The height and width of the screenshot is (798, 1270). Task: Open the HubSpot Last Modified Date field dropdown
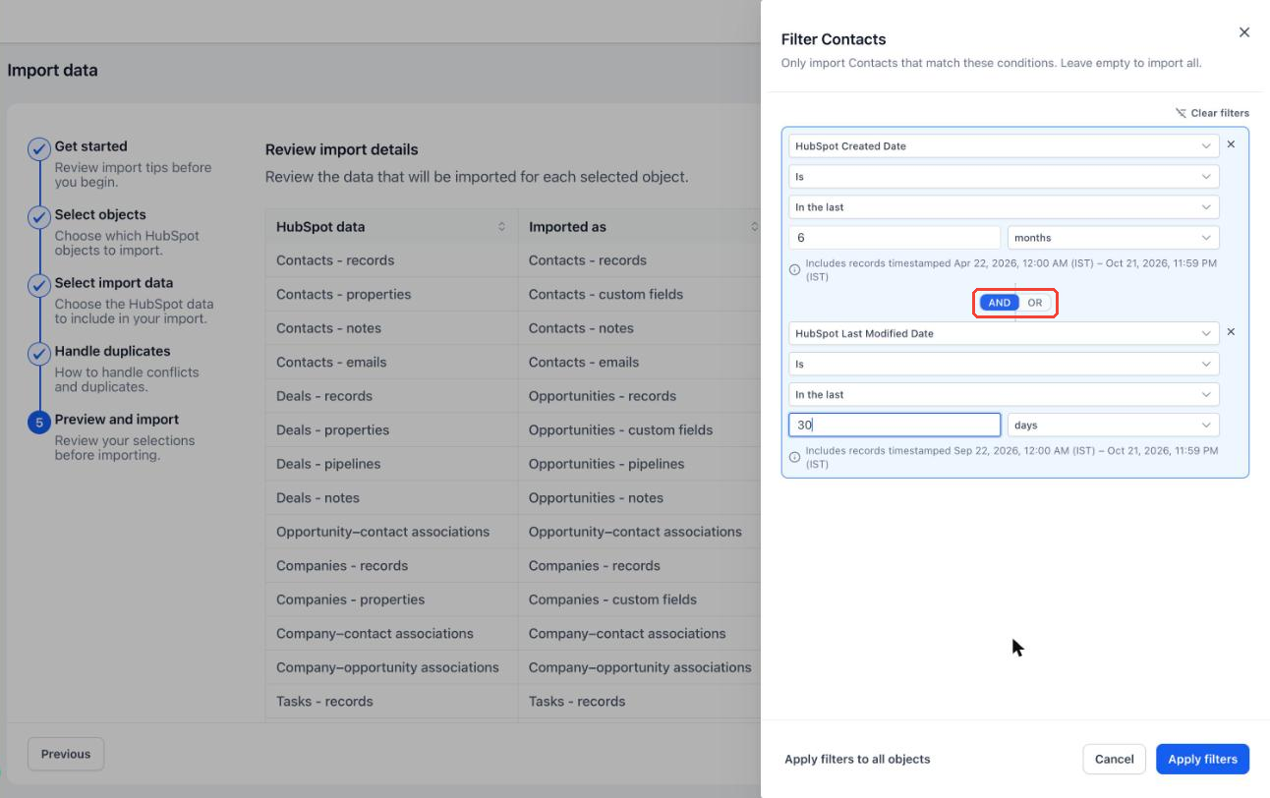[1004, 333]
